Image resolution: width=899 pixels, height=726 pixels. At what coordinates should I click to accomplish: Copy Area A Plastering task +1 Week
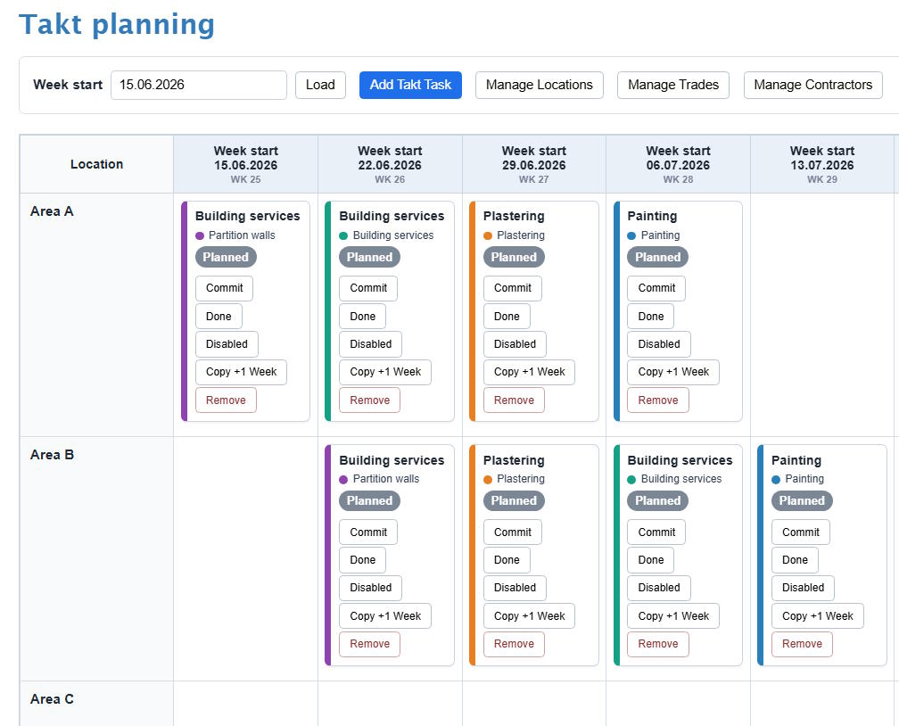coord(529,372)
